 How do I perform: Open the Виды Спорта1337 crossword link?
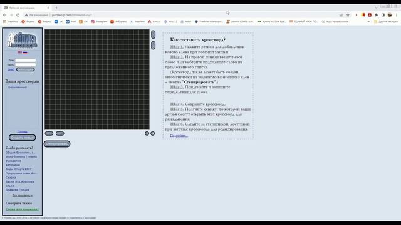pyautogui.click(x=18, y=169)
